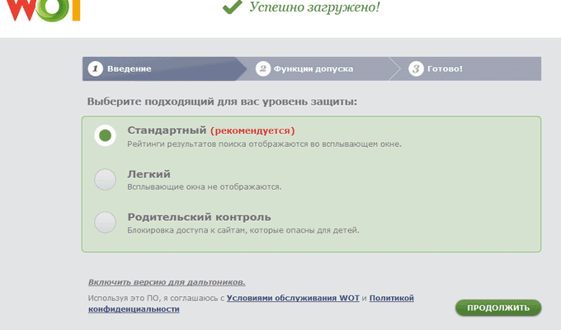Open Включить версию для дальтоников link

167,282
